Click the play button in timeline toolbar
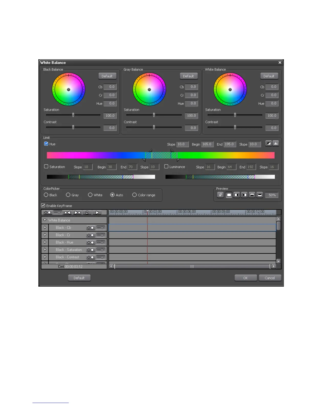The image size is (313, 405). 97,212
